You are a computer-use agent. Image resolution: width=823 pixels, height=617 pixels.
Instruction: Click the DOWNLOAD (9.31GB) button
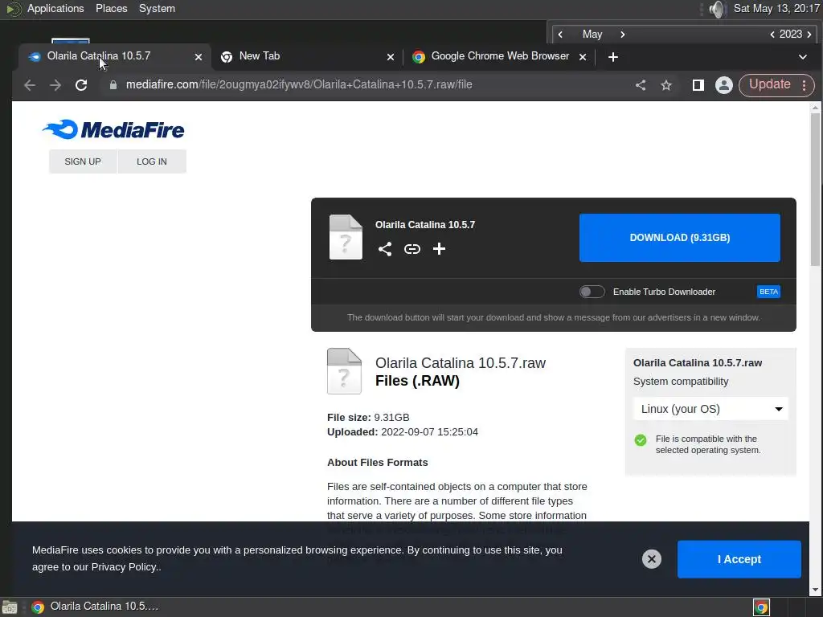tap(680, 238)
